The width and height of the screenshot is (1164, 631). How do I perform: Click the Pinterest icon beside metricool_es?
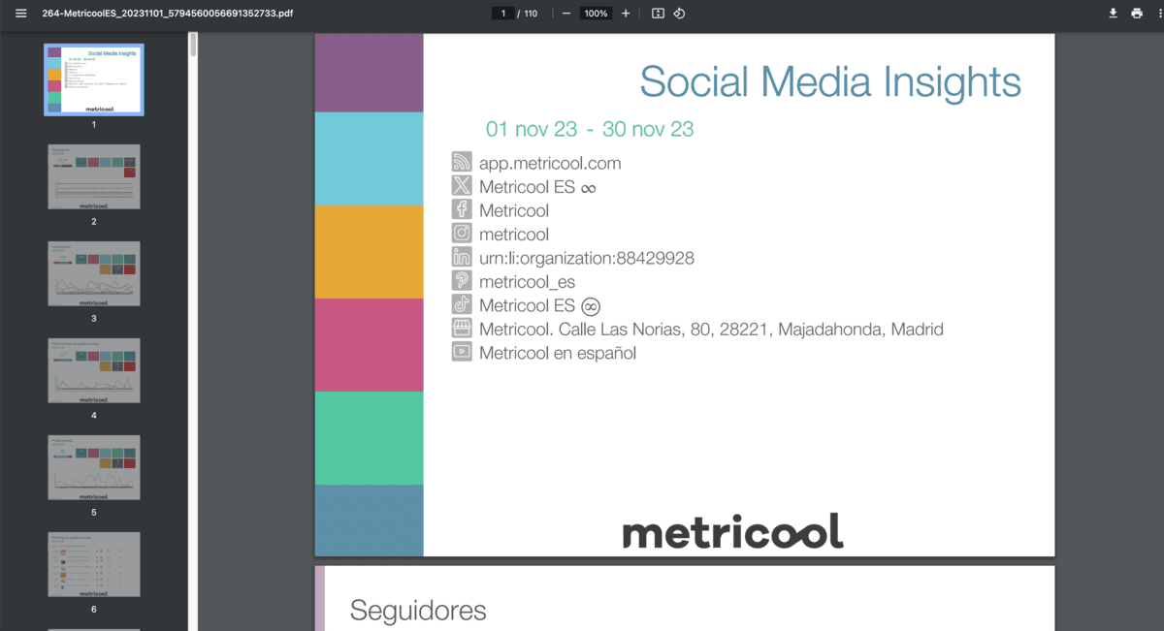pos(462,281)
